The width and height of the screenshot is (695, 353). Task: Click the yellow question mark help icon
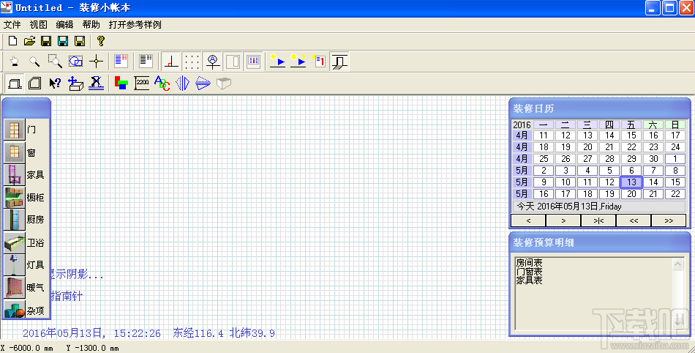click(x=101, y=41)
